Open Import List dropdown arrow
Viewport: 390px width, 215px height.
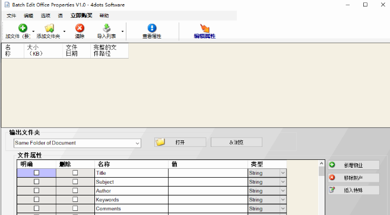(x=122, y=31)
